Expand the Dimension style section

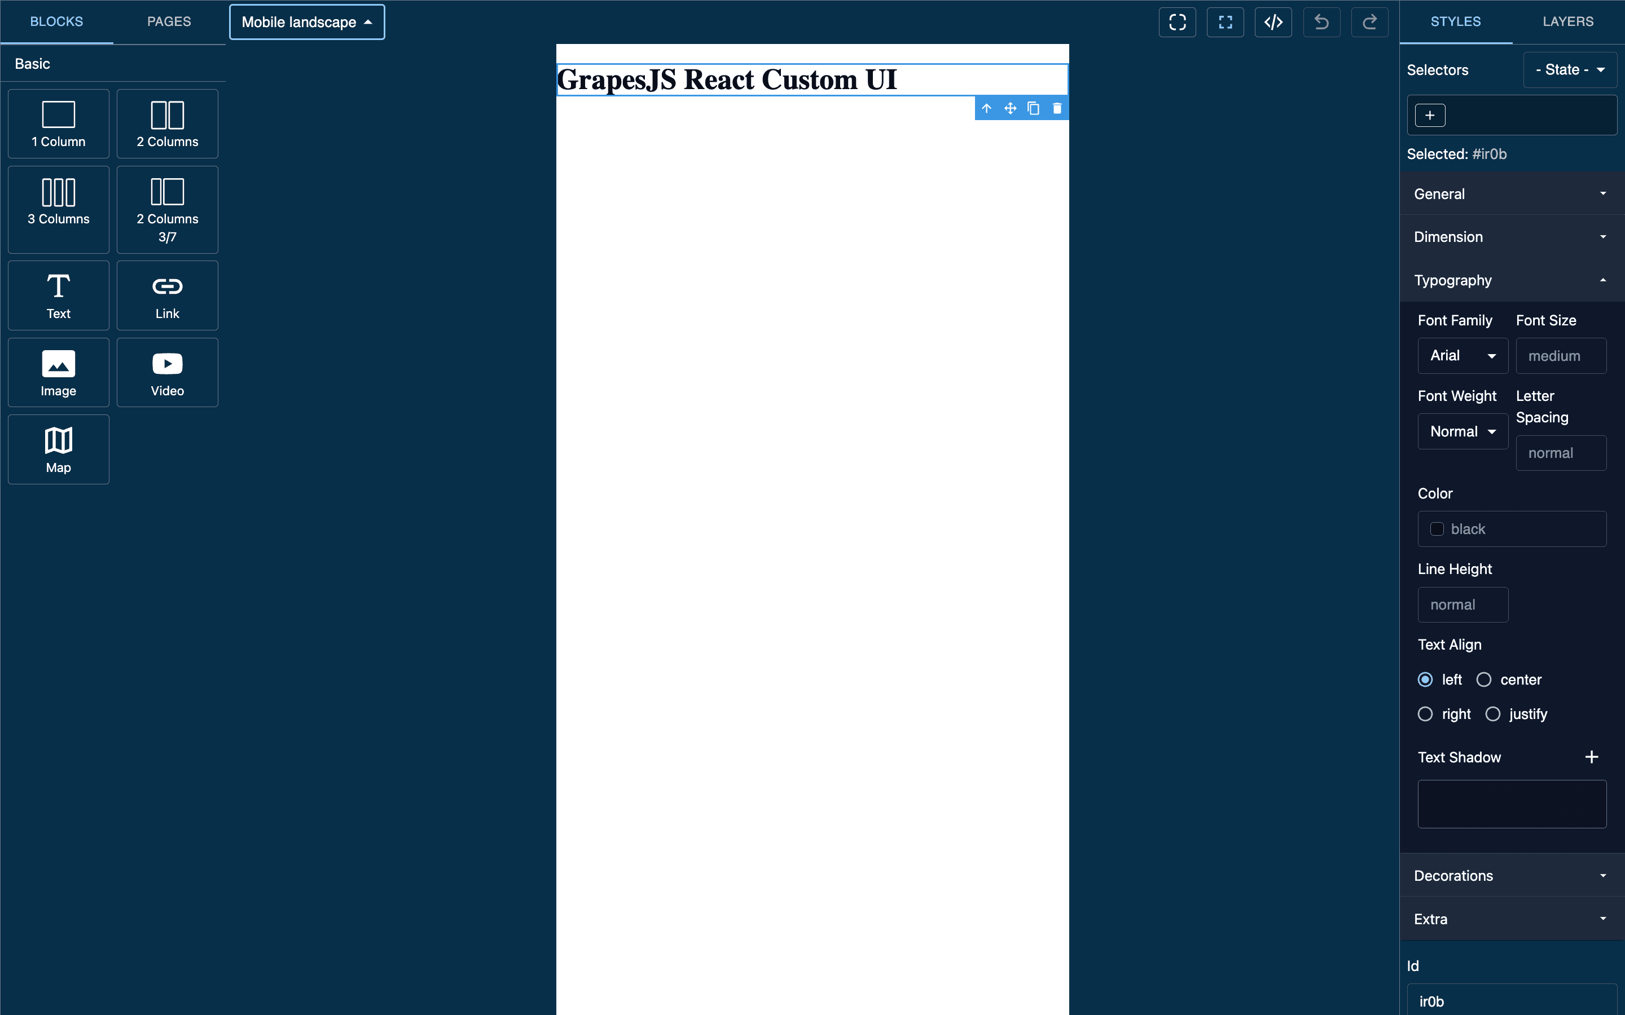coord(1512,237)
